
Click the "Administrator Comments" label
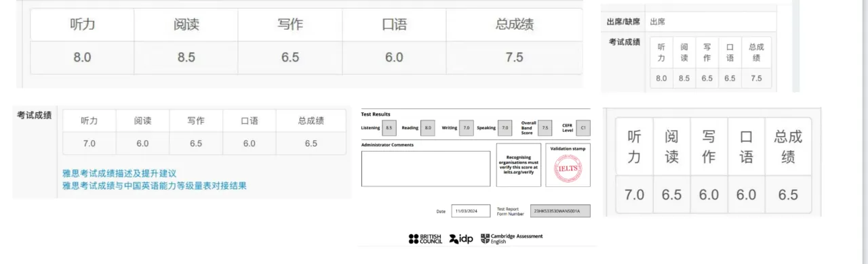[x=387, y=145]
